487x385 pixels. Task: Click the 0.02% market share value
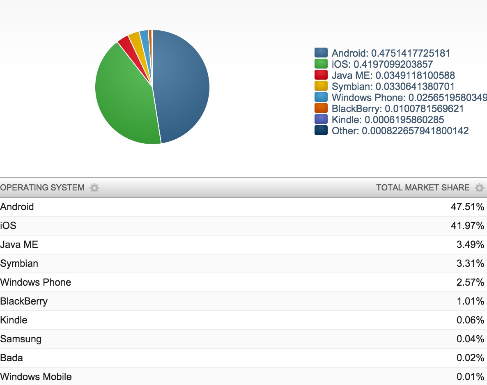tap(470, 358)
